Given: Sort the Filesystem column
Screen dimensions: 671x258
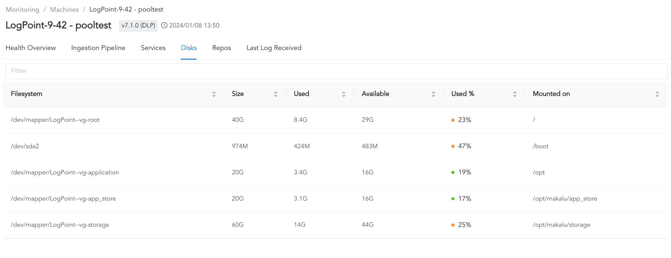Looking at the screenshot, I should 213,94.
